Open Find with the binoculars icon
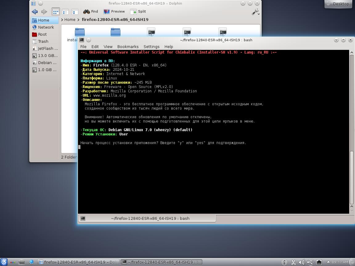Screen dimensions: 355x266 [x=91, y=12]
